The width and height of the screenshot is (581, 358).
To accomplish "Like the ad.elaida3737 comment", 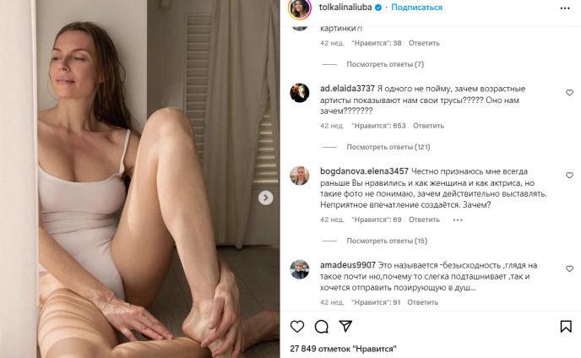I will pyautogui.click(x=569, y=93).
